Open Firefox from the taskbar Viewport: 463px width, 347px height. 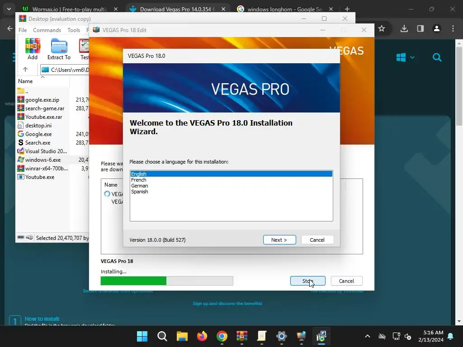202,336
